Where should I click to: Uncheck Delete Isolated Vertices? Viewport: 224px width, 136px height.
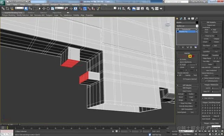203,78
